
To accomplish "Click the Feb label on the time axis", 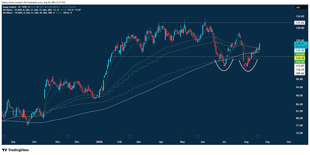I will tap(120, 142).
